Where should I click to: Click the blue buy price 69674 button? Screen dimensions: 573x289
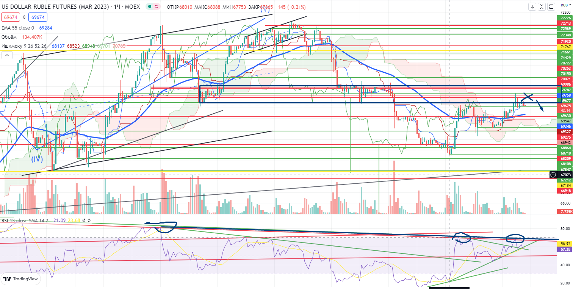[x=37, y=17]
